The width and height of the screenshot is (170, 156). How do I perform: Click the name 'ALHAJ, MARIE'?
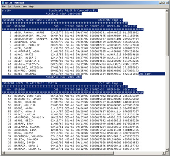pos(24,55)
